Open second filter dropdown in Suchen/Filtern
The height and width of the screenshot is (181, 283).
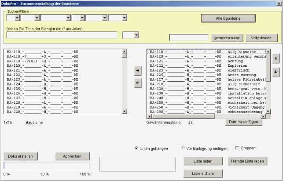[x=37, y=18]
